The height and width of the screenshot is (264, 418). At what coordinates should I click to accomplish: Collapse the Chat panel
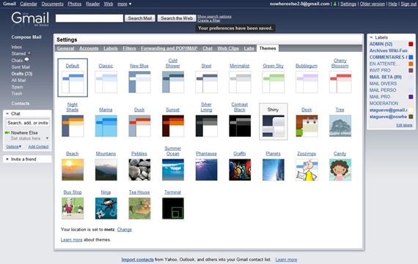point(7,113)
